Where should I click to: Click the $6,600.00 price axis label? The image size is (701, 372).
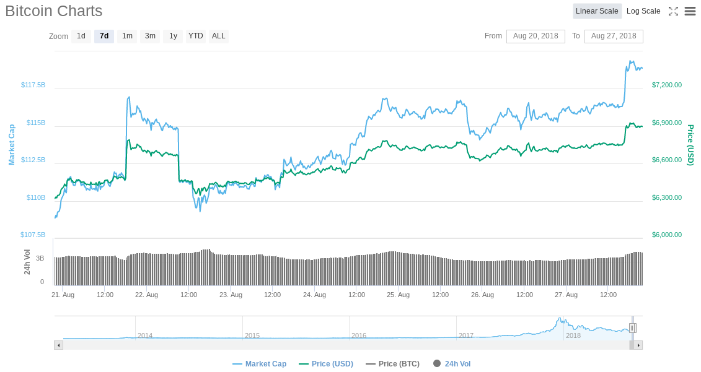pos(667,160)
